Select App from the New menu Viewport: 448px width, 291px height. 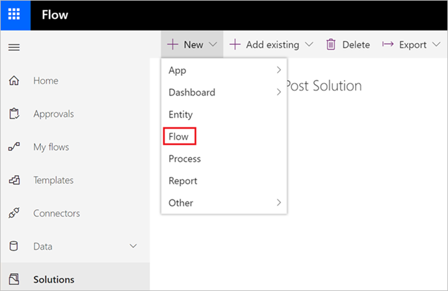click(x=224, y=70)
